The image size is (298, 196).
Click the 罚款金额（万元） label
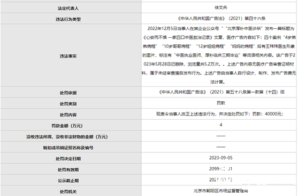click(x=67, y=126)
